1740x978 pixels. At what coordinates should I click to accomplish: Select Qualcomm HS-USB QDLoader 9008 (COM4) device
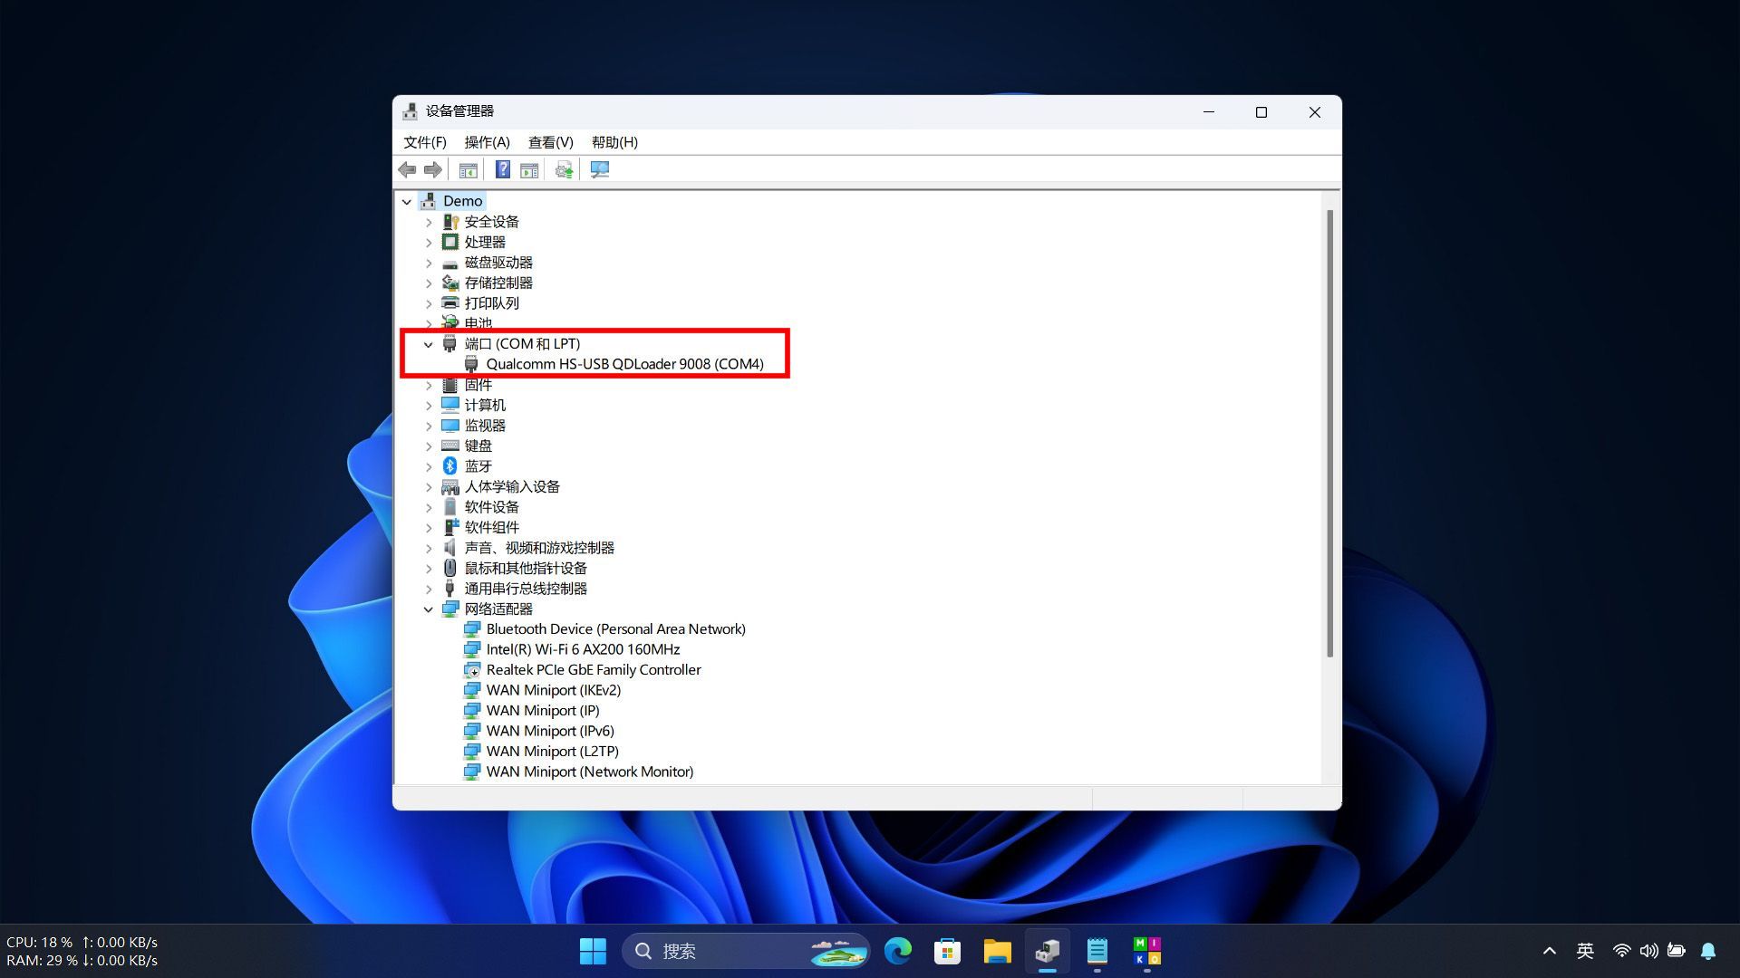tap(624, 364)
